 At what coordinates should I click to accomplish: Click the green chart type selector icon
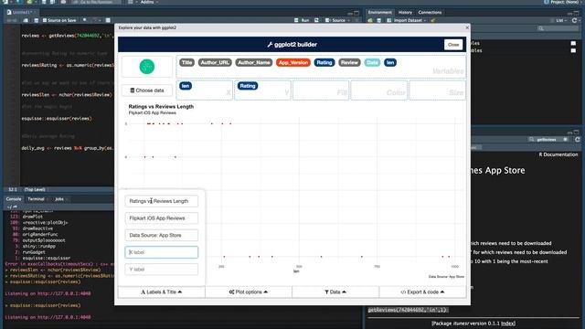(147, 67)
